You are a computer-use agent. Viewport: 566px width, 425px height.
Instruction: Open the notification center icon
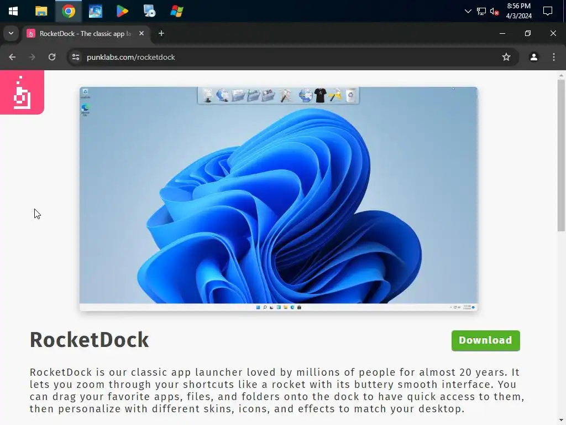click(548, 11)
